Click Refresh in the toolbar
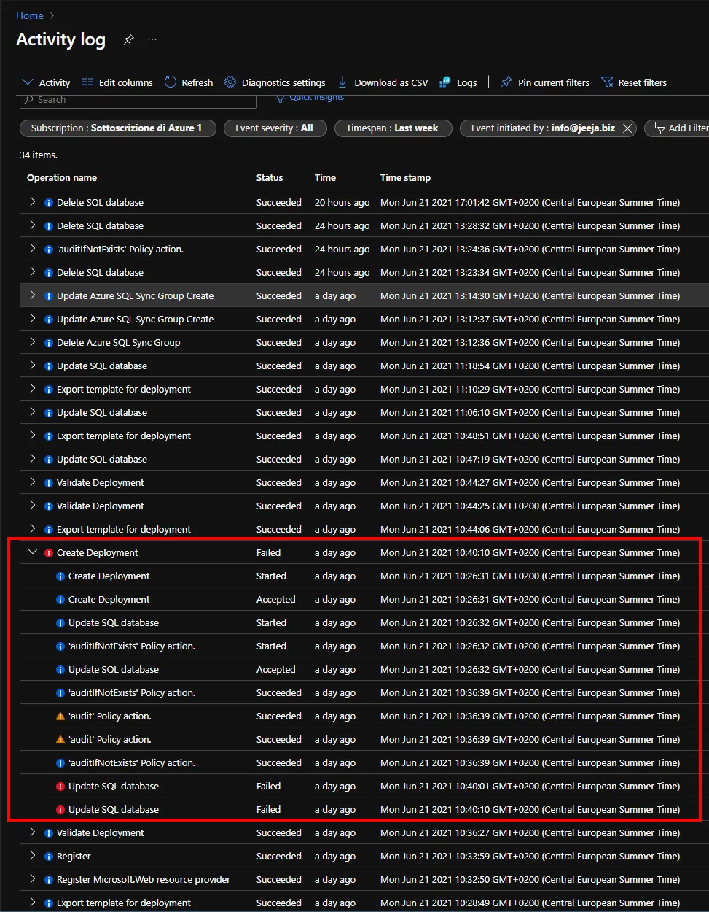The width and height of the screenshot is (709, 912). click(189, 82)
